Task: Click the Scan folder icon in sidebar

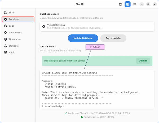Action: point(6,13)
